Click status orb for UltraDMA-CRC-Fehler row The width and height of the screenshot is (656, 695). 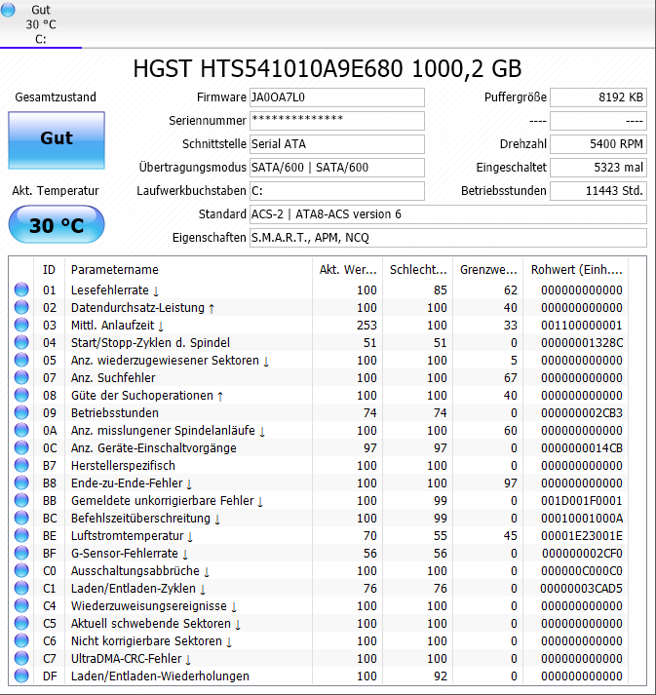click(21, 658)
